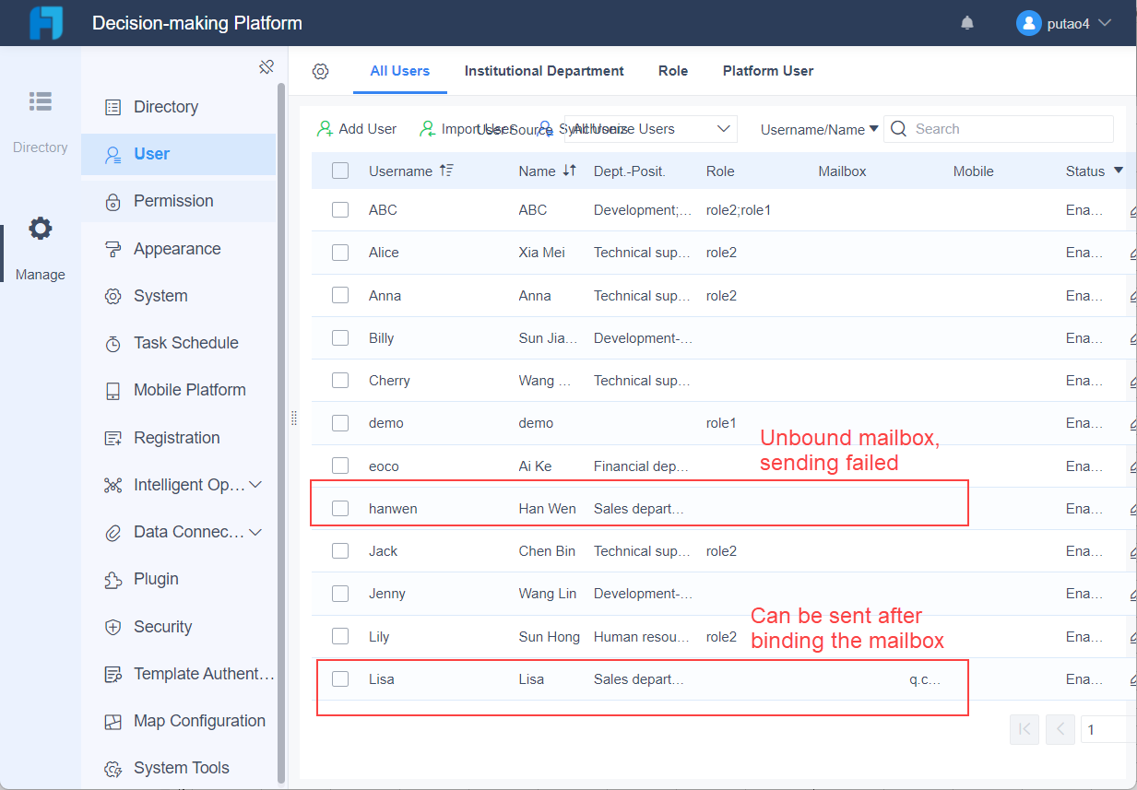Viewport: 1137px width, 790px height.
Task: Select the checkbox next to Lisa
Action: [x=340, y=678]
